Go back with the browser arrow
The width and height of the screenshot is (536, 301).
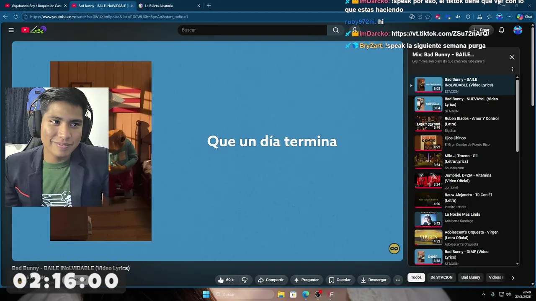click(5, 17)
